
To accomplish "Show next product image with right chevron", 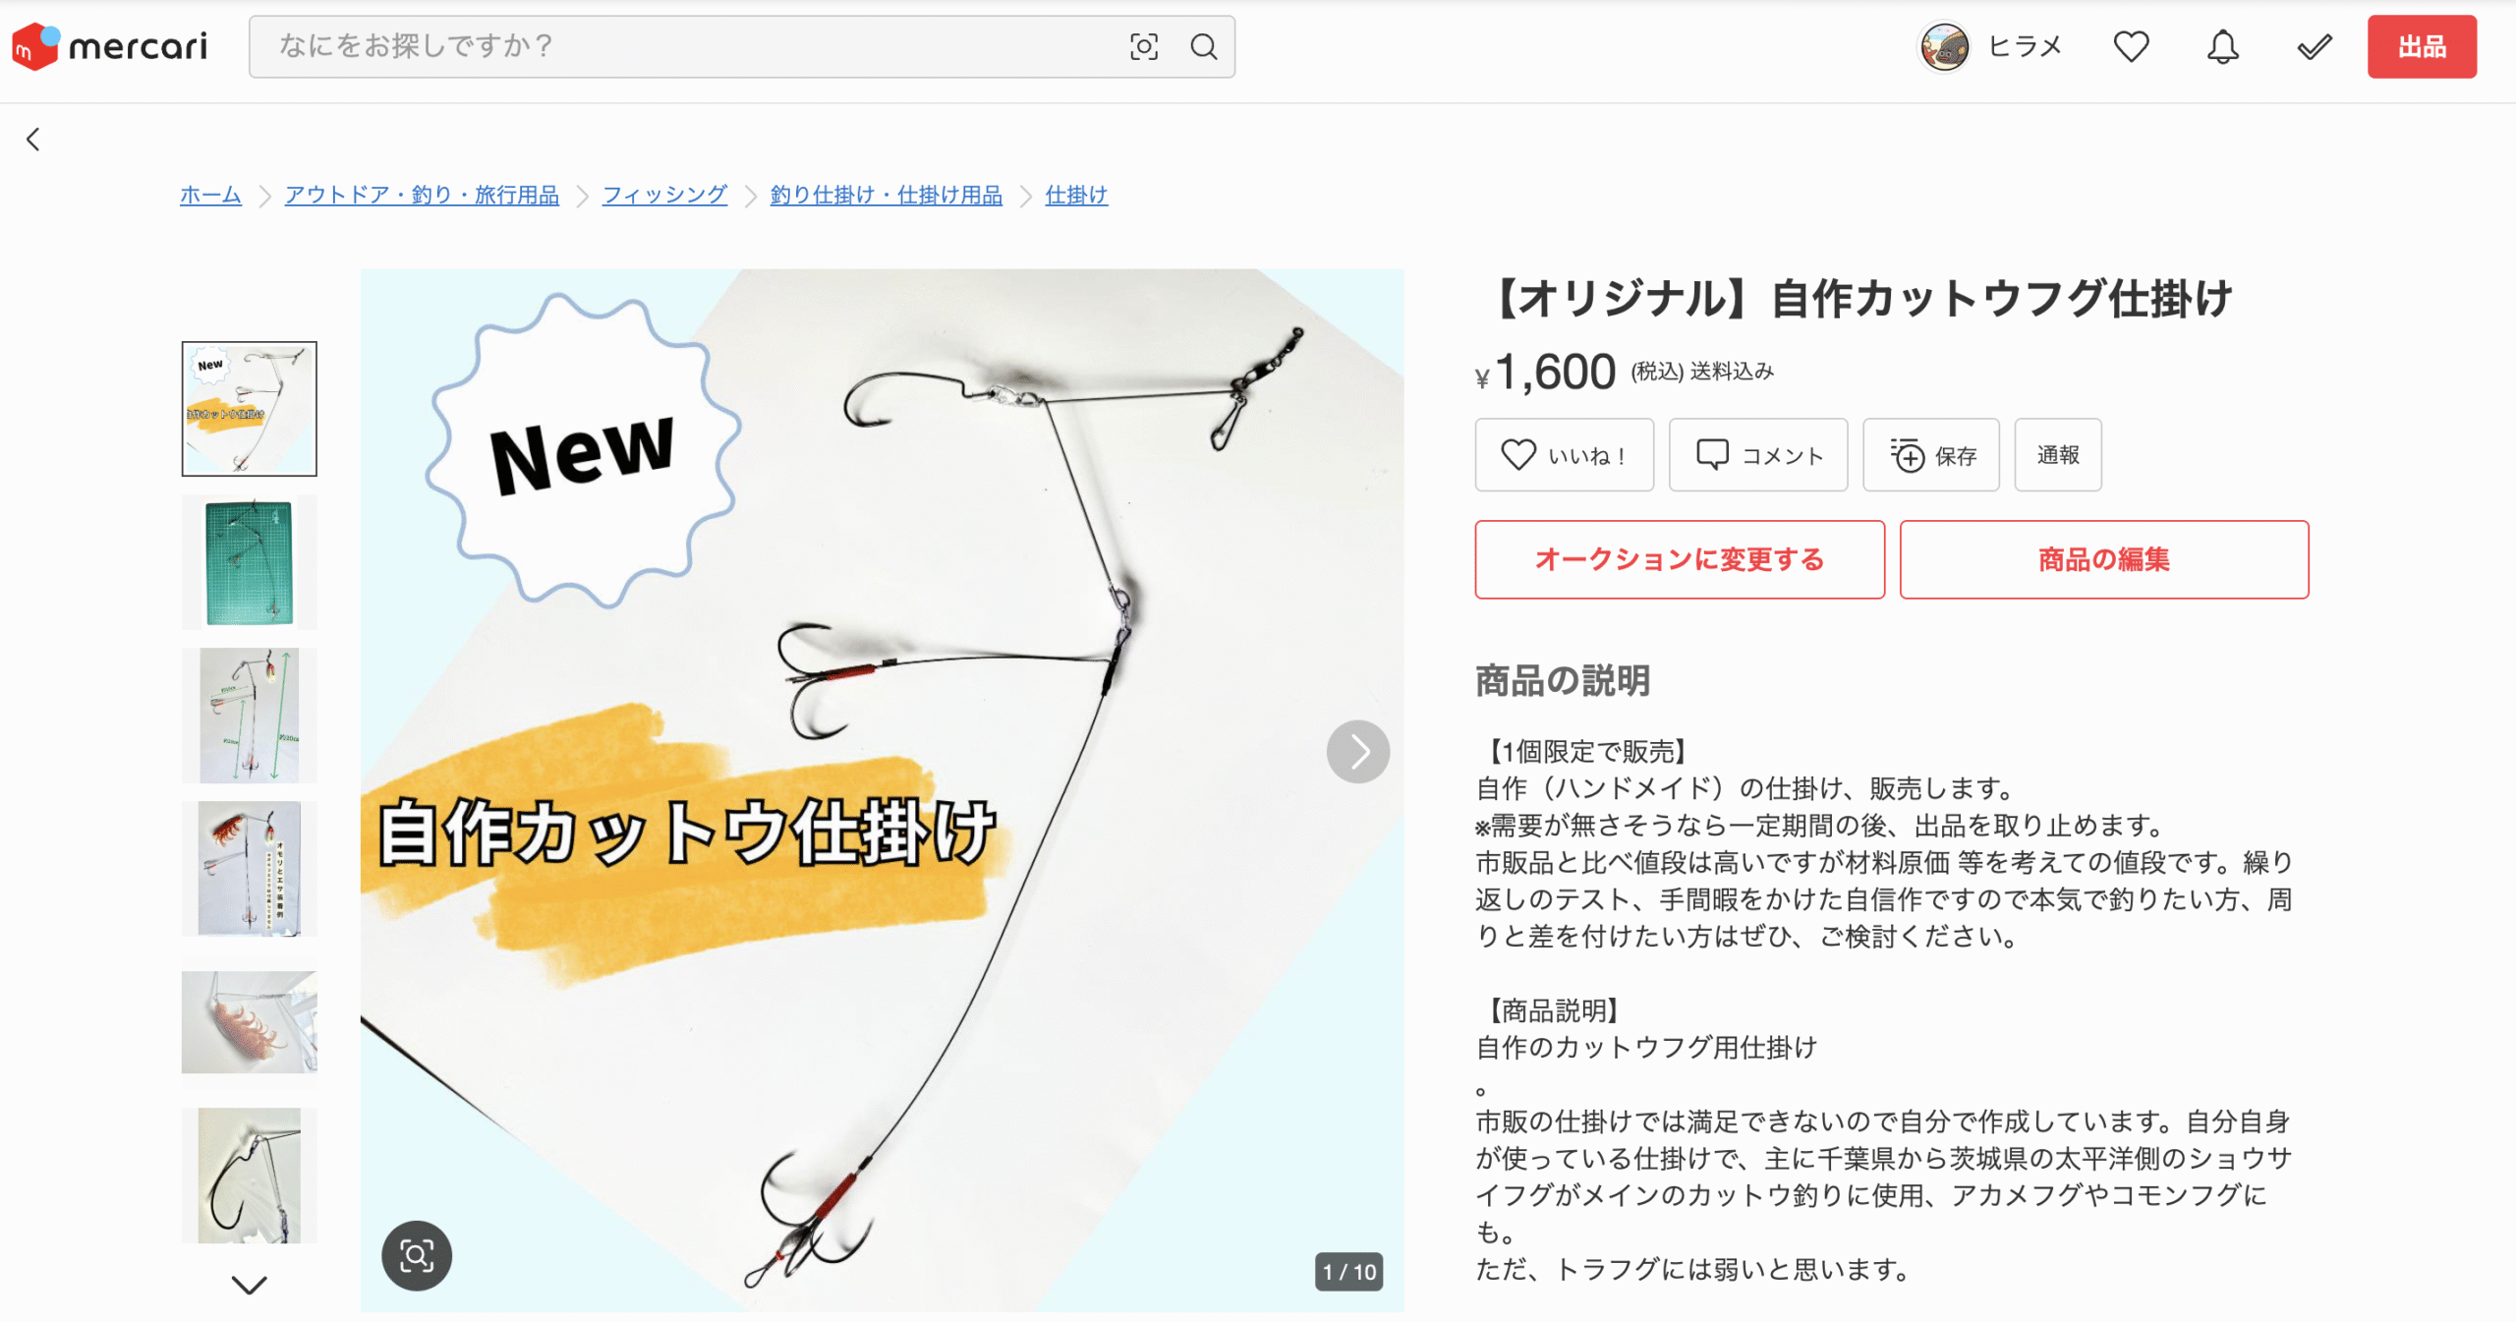I will click(x=1358, y=752).
